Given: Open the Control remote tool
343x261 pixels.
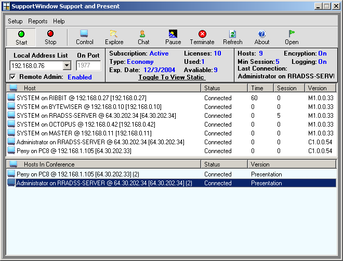Looking at the screenshot, I should pyautogui.click(x=84, y=37).
